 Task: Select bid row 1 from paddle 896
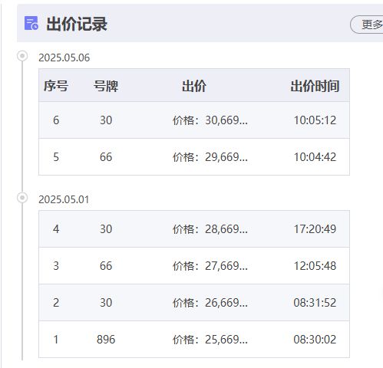(x=194, y=340)
